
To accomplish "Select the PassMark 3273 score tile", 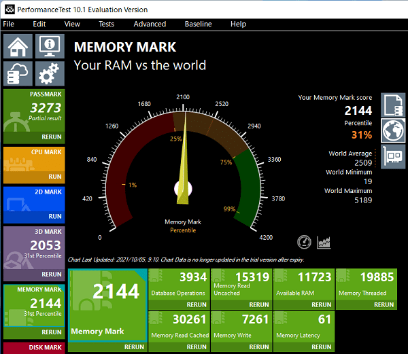I will pyautogui.click(x=34, y=111).
